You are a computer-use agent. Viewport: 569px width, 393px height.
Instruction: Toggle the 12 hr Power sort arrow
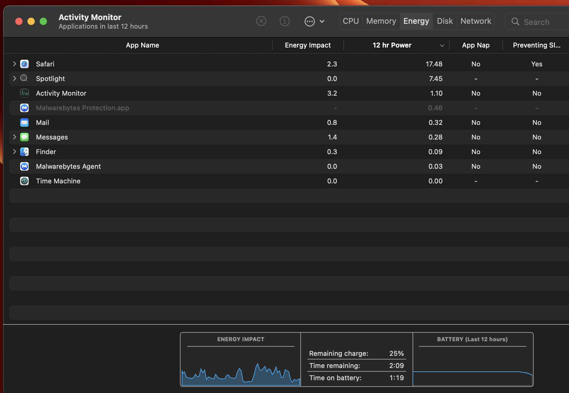point(442,46)
